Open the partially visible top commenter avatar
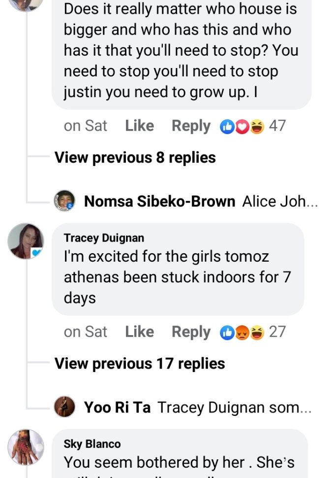Image resolution: width=332 pixels, height=478 pixels. click(x=26, y=5)
